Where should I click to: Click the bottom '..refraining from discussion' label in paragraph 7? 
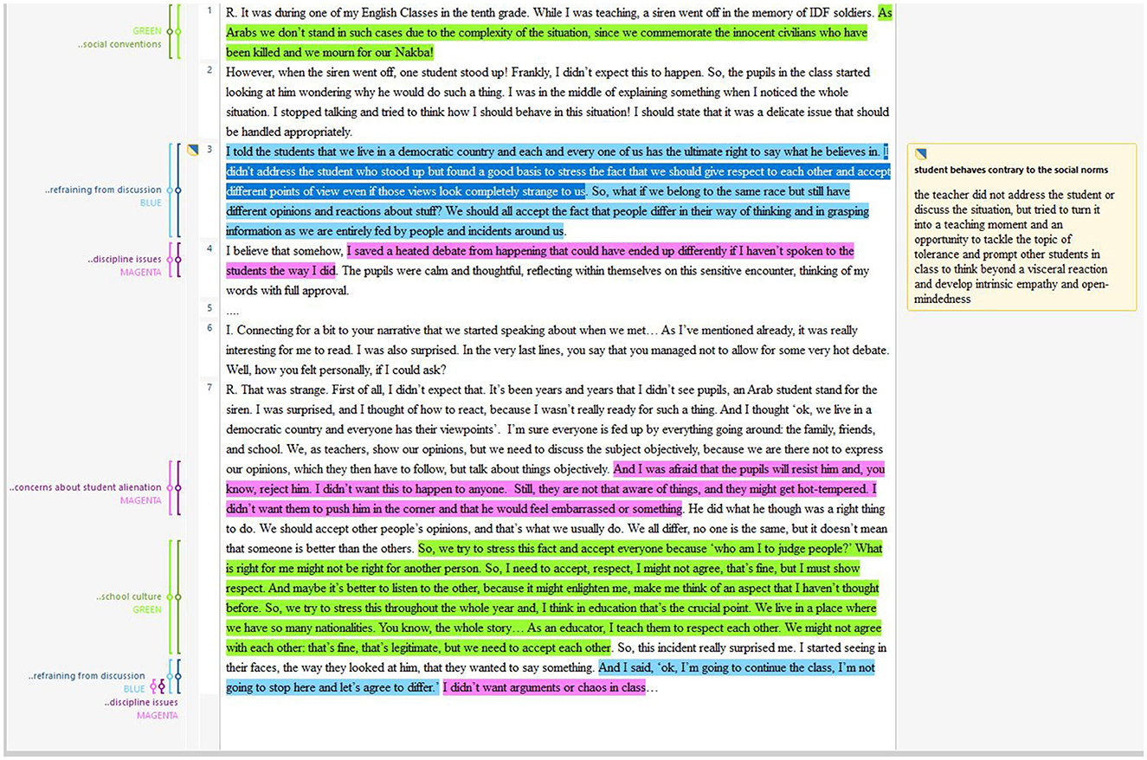tap(87, 676)
